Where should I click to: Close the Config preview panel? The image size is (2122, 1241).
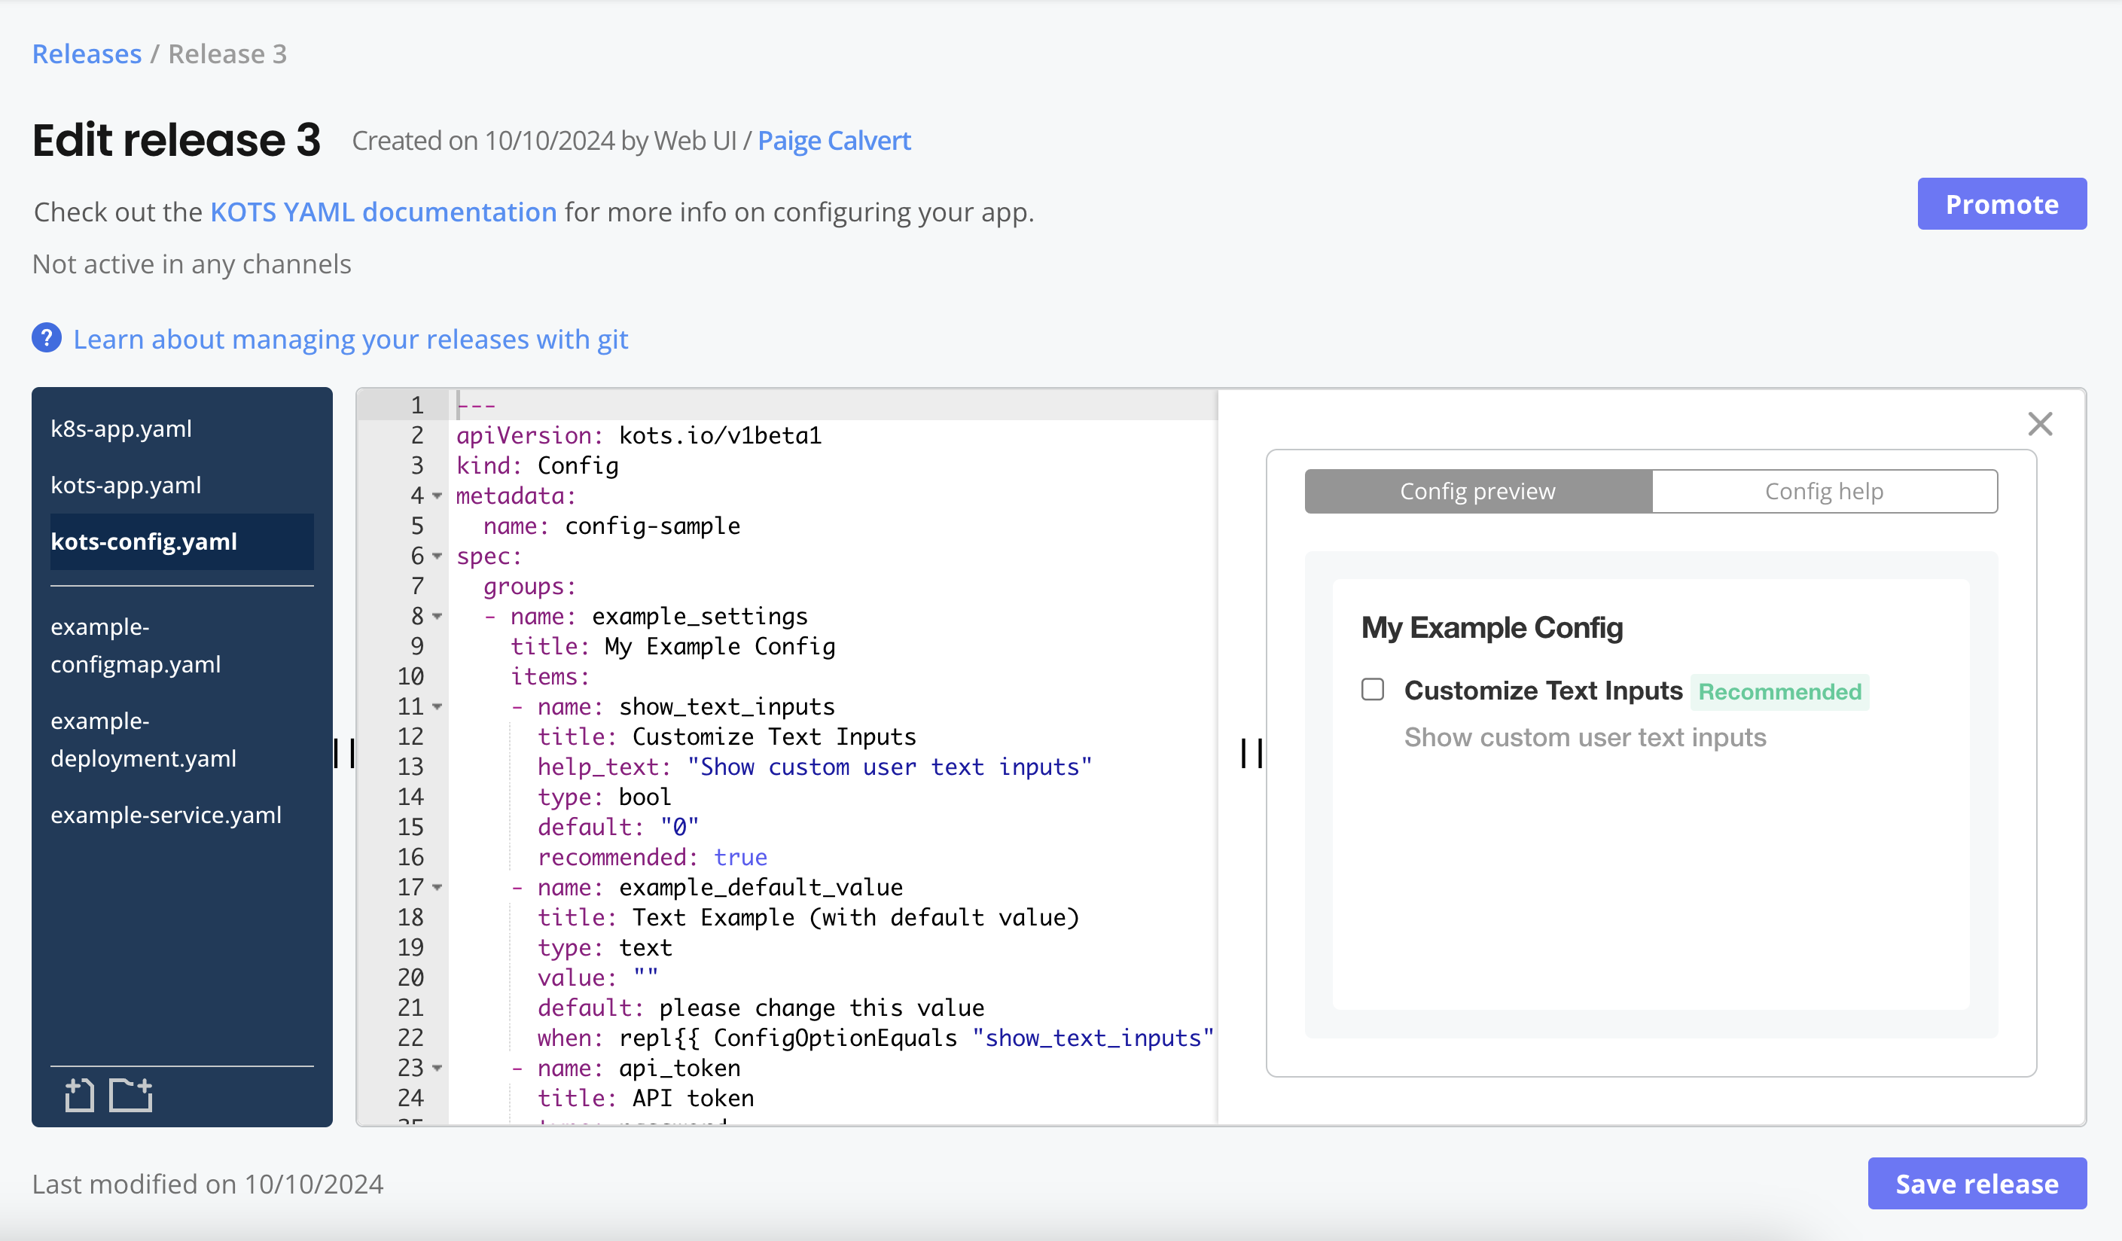pos(2041,424)
